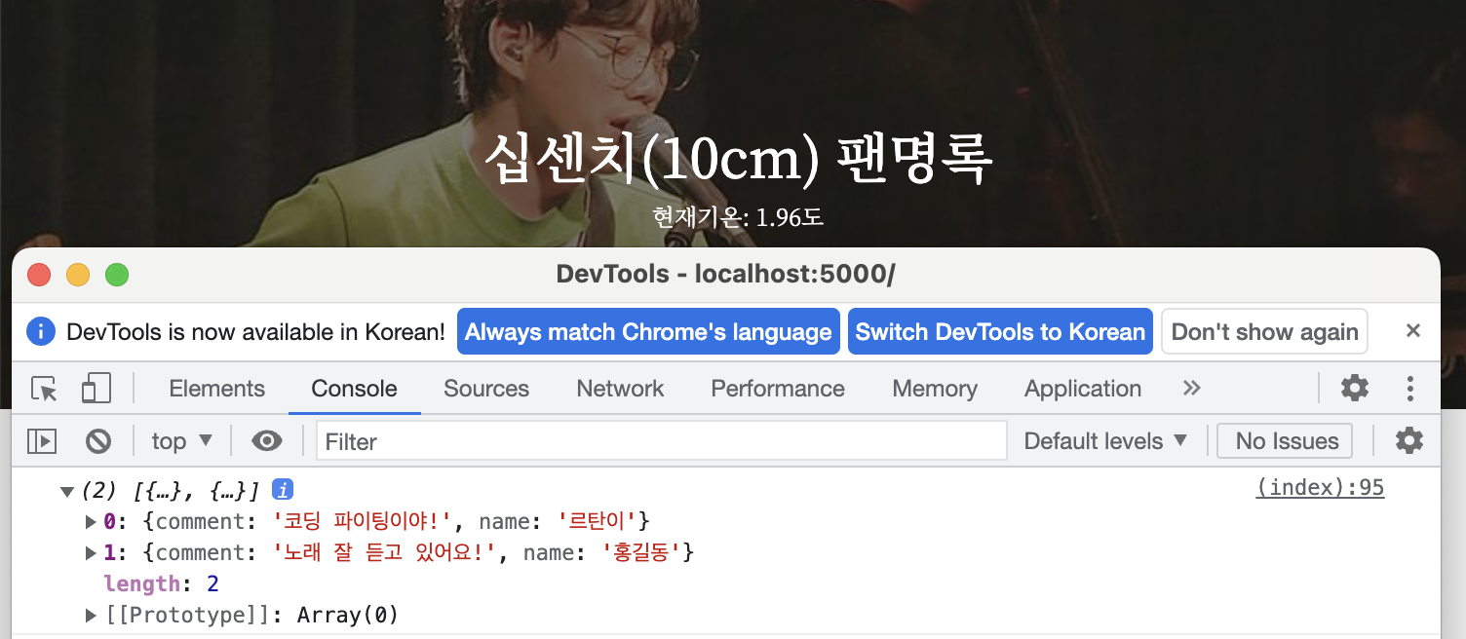Activate the inspect element picker icon
This screenshot has width=1466, height=639.
pos(44,389)
